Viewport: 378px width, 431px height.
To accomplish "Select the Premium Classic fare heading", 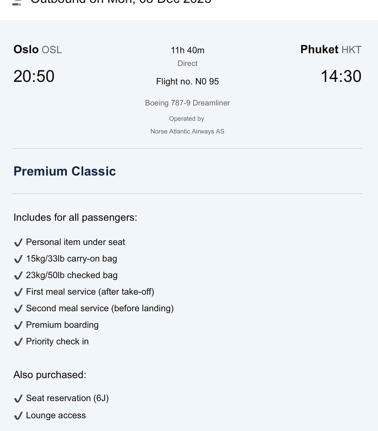I will tap(65, 171).
